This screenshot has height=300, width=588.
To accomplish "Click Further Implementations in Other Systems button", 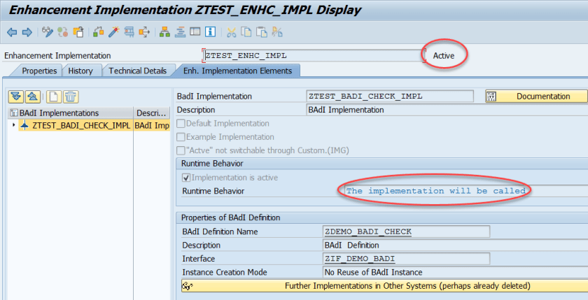I will pyautogui.click(x=385, y=286).
